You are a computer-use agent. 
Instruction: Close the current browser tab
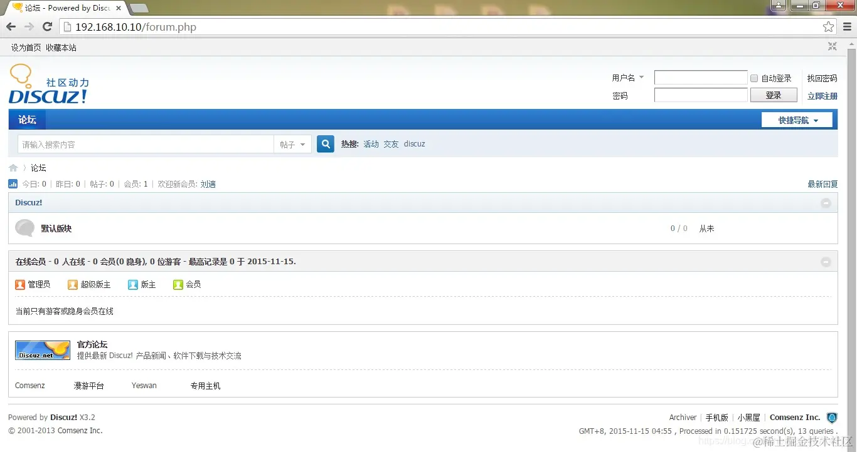coord(119,8)
